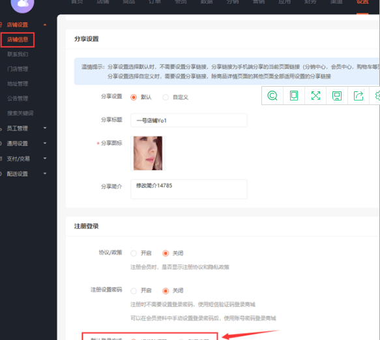
Task: Open 联系我们 in the sidebar
Action: click(18, 54)
